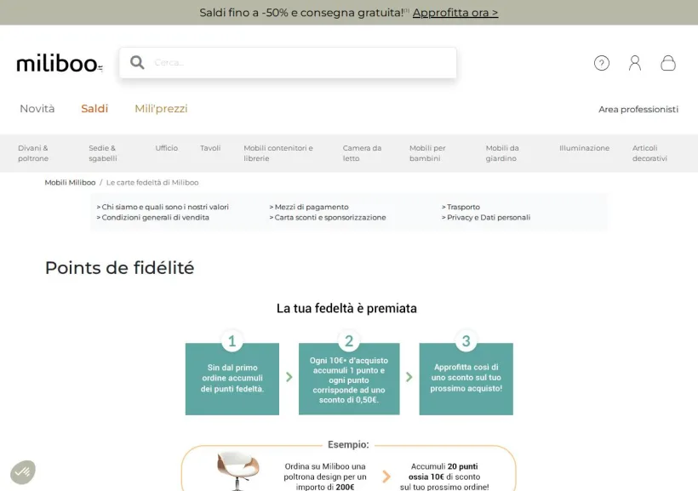Follow the Approfitta ora link
The image size is (698, 491).
click(x=455, y=13)
